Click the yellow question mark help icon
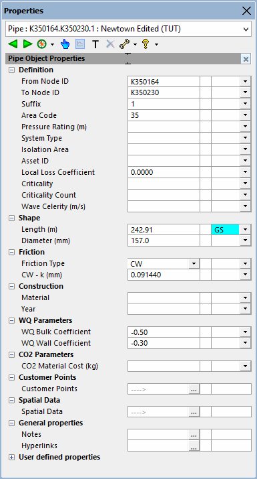The image size is (257, 479). (x=146, y=44)
